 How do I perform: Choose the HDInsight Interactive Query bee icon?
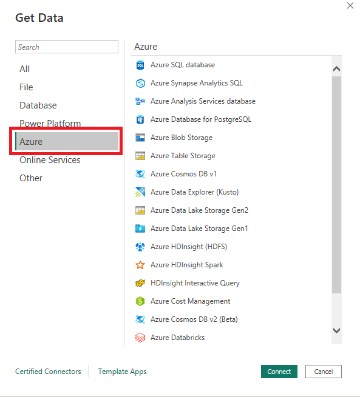tap(140, 283)
